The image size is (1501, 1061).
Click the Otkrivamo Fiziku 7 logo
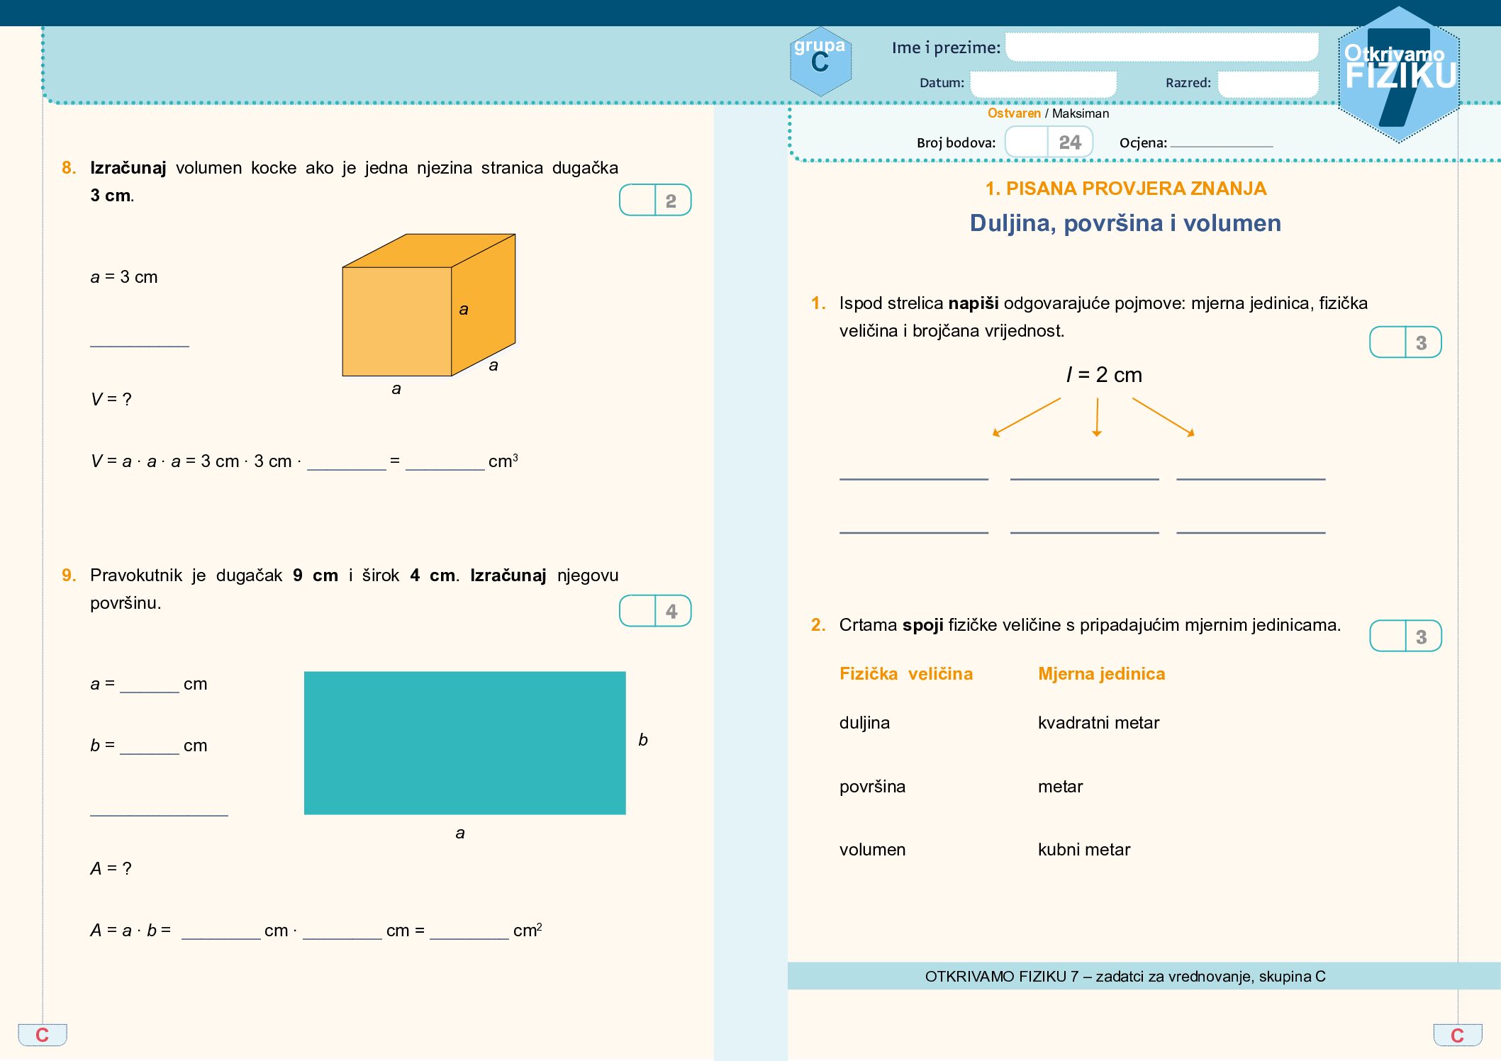coord(1398,74)
